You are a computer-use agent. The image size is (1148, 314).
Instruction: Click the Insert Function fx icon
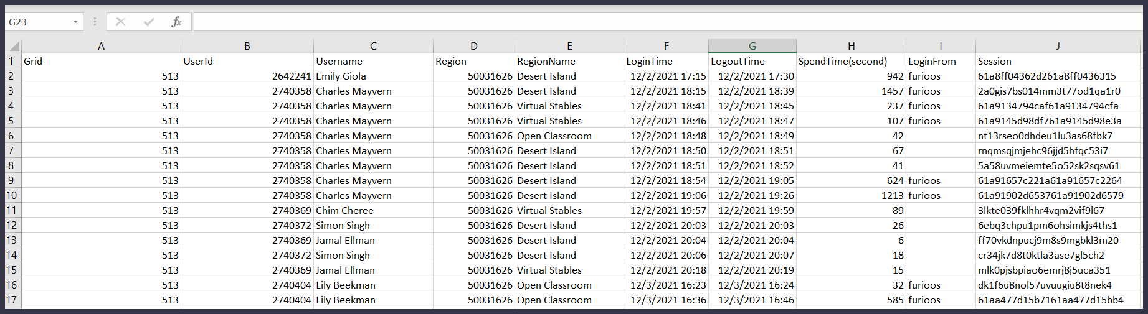[x=176, y=22]
